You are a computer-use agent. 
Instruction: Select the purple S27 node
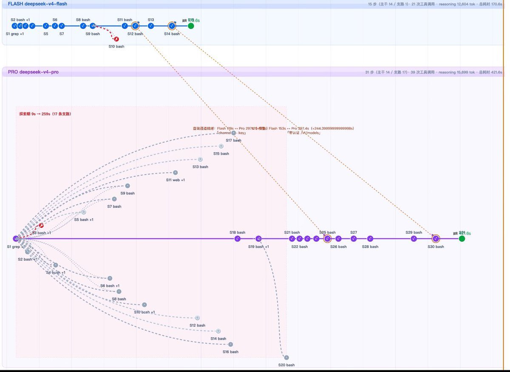pyautogui.click(x=354, y=239)
